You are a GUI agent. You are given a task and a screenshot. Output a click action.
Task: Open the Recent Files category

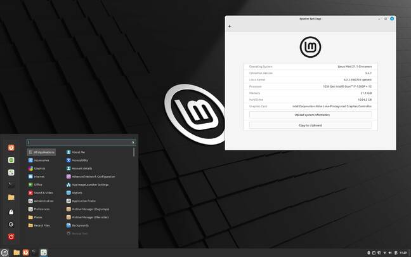(x=39, y=225)
